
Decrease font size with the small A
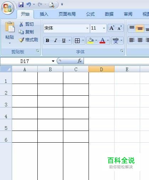pos(119,28)
